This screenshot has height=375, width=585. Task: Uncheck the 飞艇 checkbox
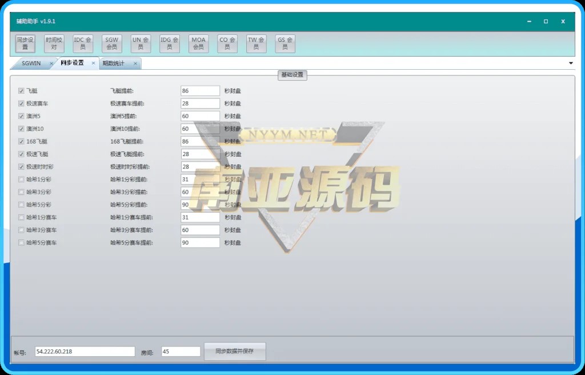point(22,91)
